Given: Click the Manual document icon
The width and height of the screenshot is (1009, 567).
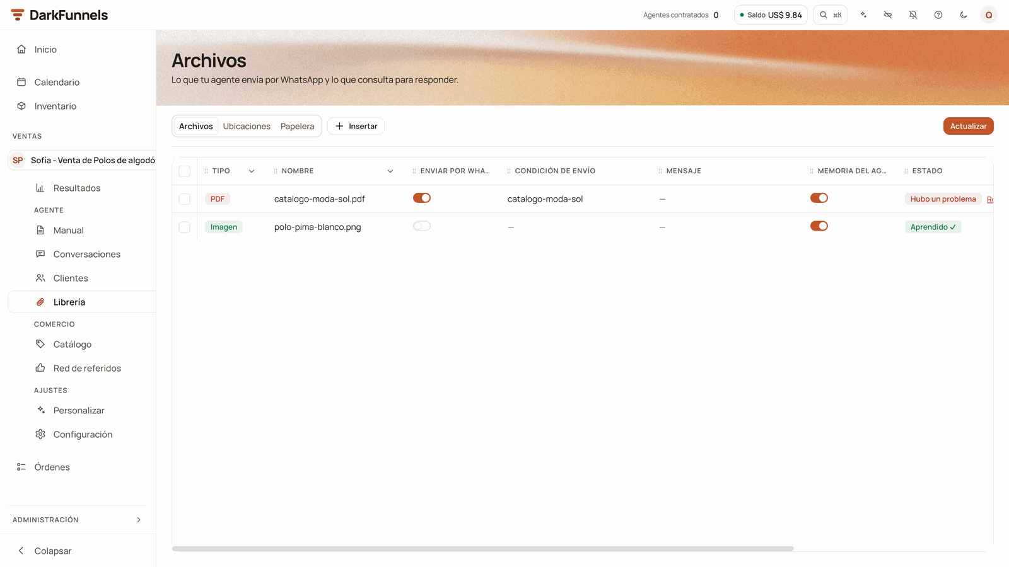Looking at the screenshot, I should click(40, 230).
